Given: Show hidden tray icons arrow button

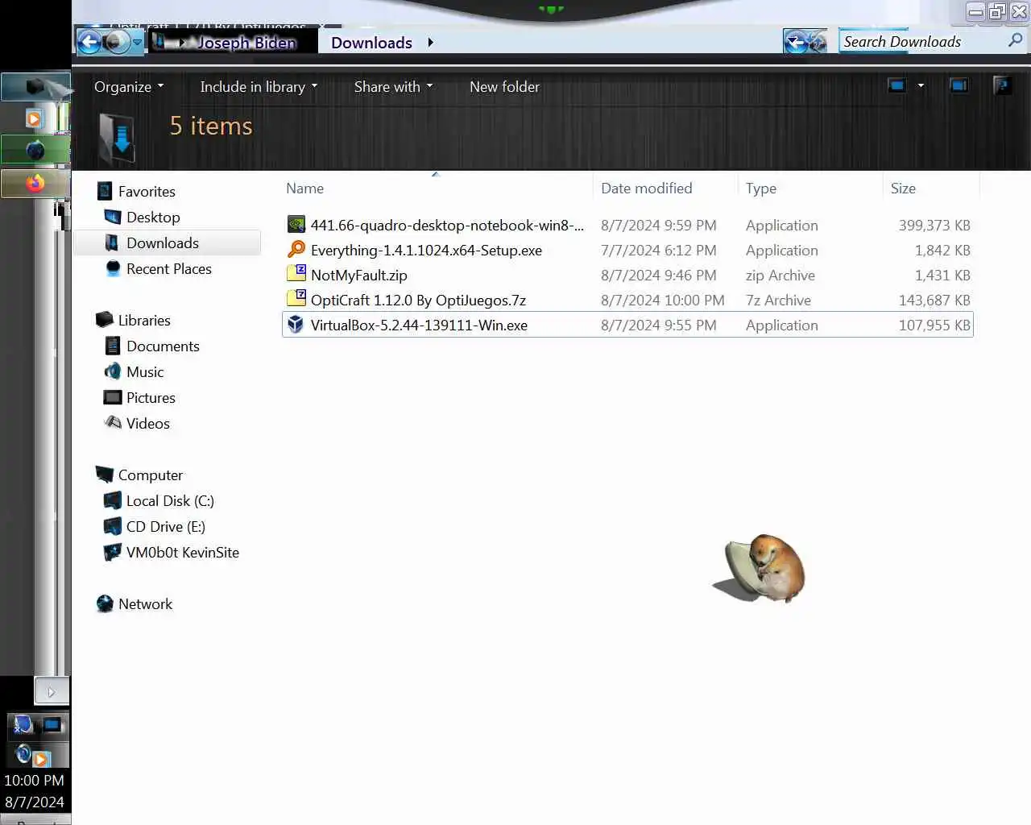Looking at the screenshot, I should [52, 691].
